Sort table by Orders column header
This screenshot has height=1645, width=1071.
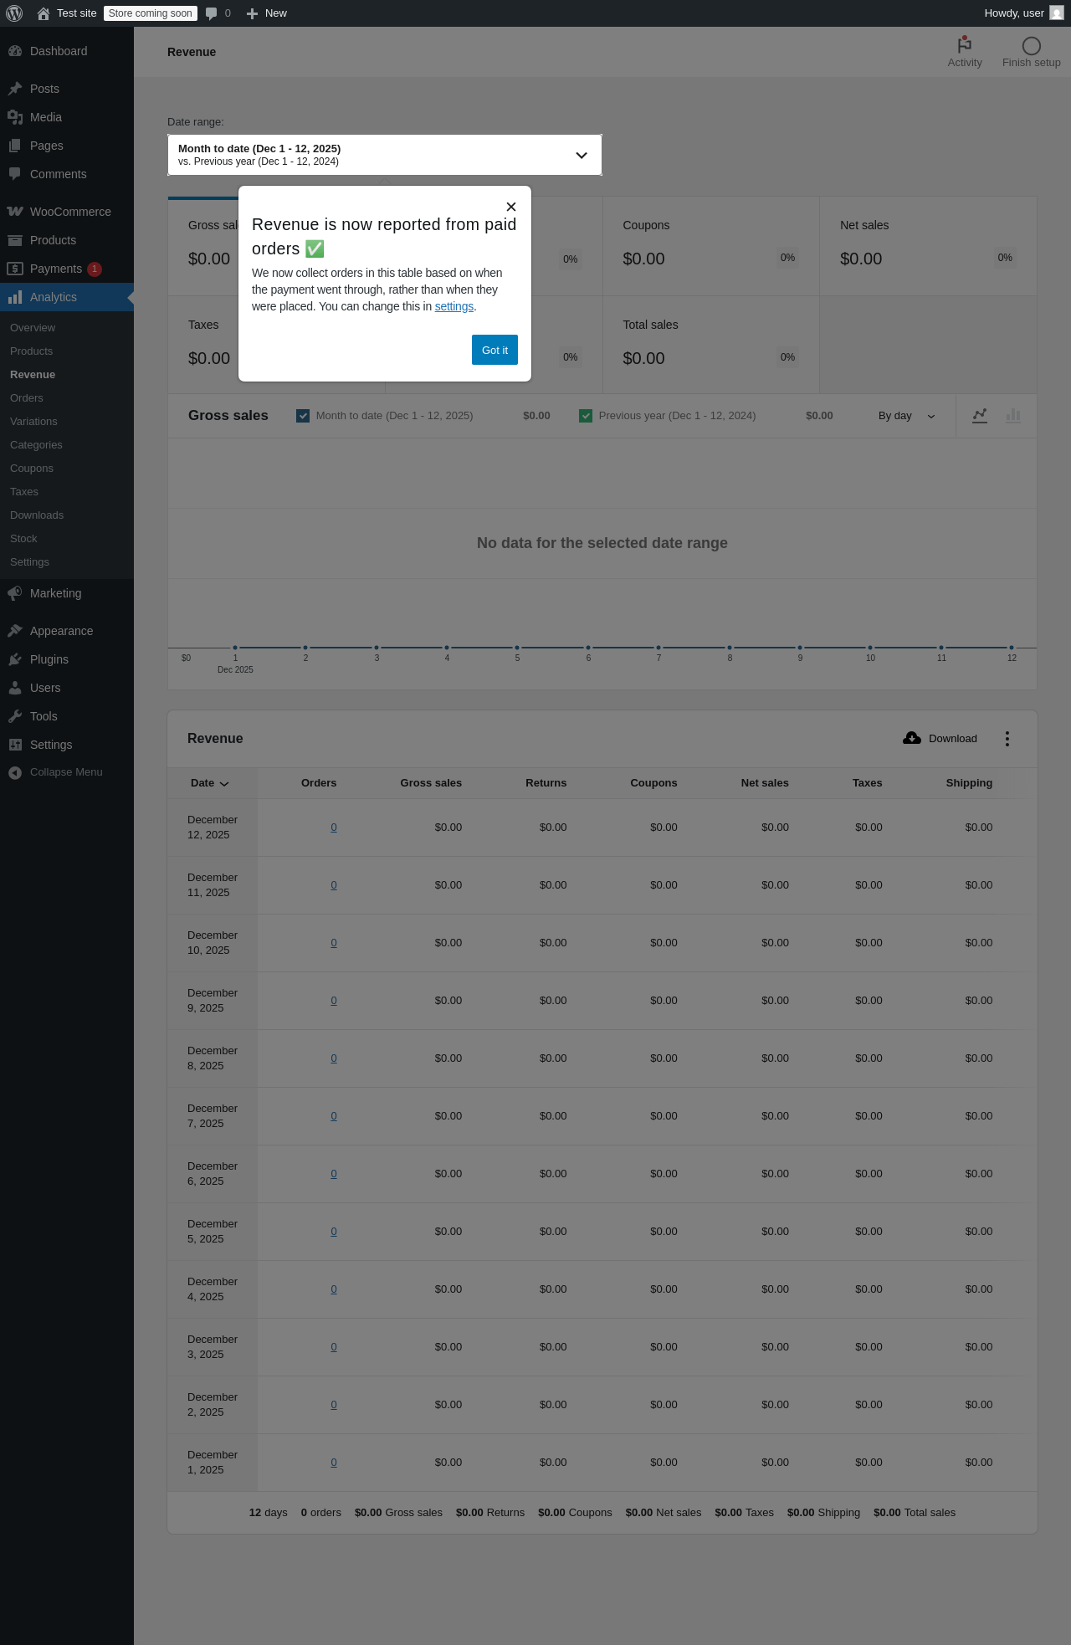pos(319,783)
